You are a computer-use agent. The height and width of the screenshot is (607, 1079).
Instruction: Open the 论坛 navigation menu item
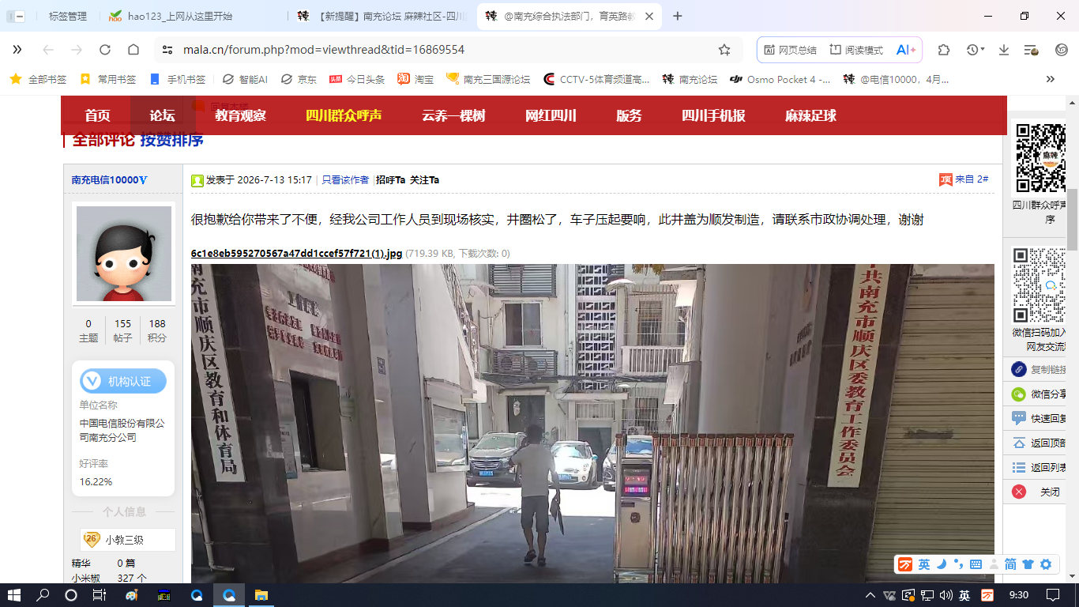coord(162,115)
